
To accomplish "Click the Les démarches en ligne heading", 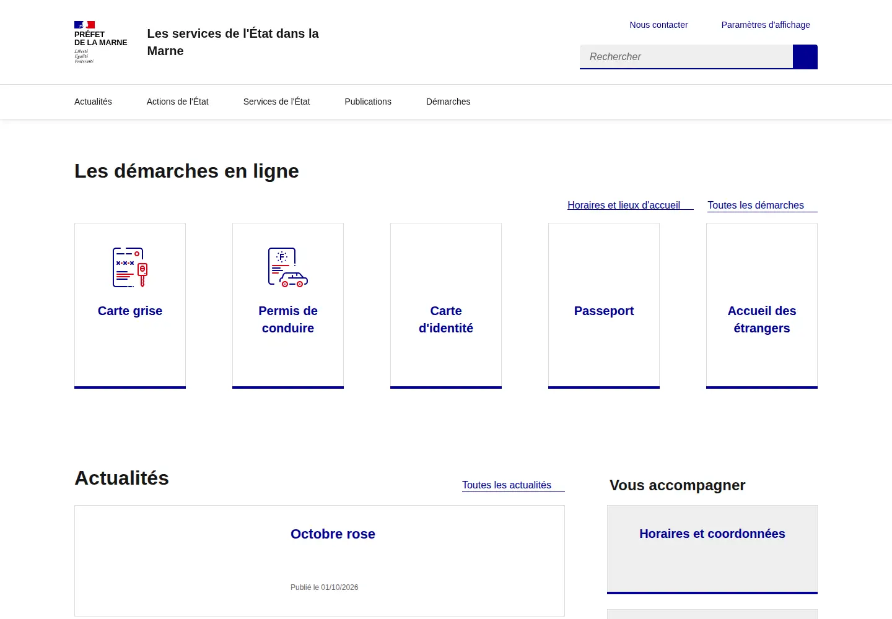I will point(186,171).
